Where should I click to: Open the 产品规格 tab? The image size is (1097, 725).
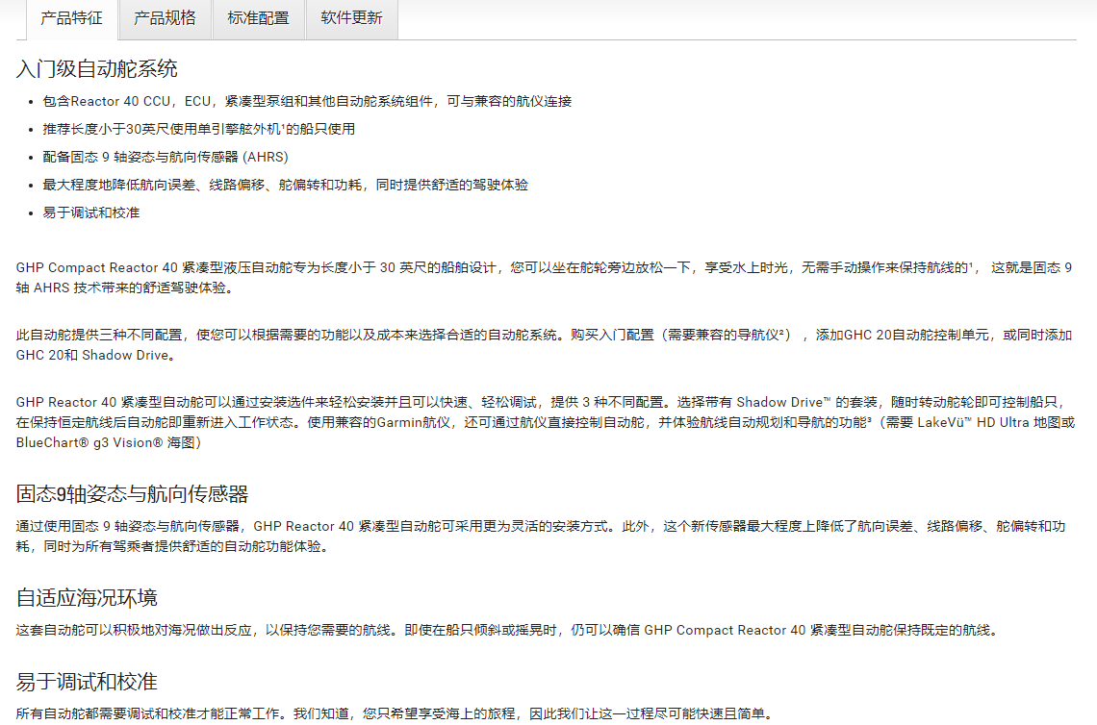tap(165, 18)
